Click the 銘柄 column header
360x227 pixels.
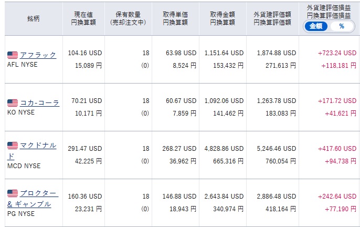[x=34, y=18]
